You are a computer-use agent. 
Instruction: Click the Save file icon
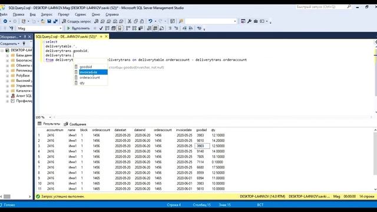click(x=49, y=21)
